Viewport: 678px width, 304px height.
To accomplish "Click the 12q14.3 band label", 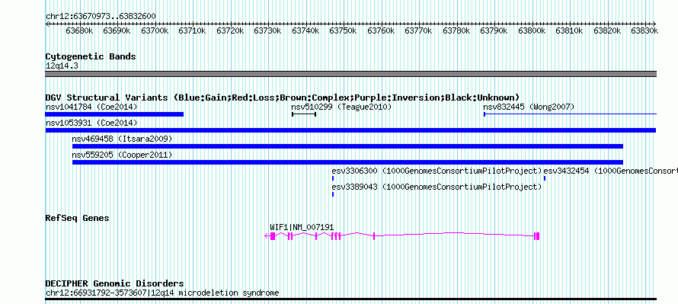I will (x=62, y=66).
